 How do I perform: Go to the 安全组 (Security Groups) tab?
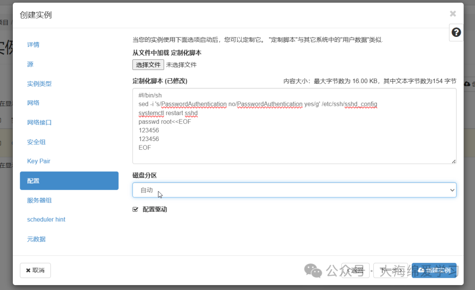[x=35, y=142]
